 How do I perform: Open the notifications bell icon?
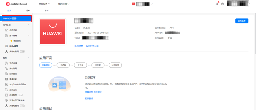[x=217, y=4]
